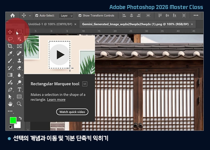
Task: Open more align options three-dots menu
Action: [196, 15]
